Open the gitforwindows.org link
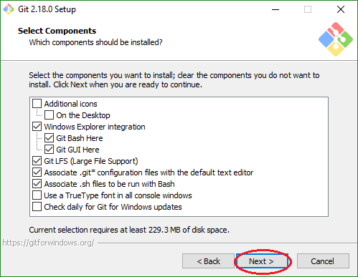The width and height of the screenshot is (358, 277). click(48, 243)
